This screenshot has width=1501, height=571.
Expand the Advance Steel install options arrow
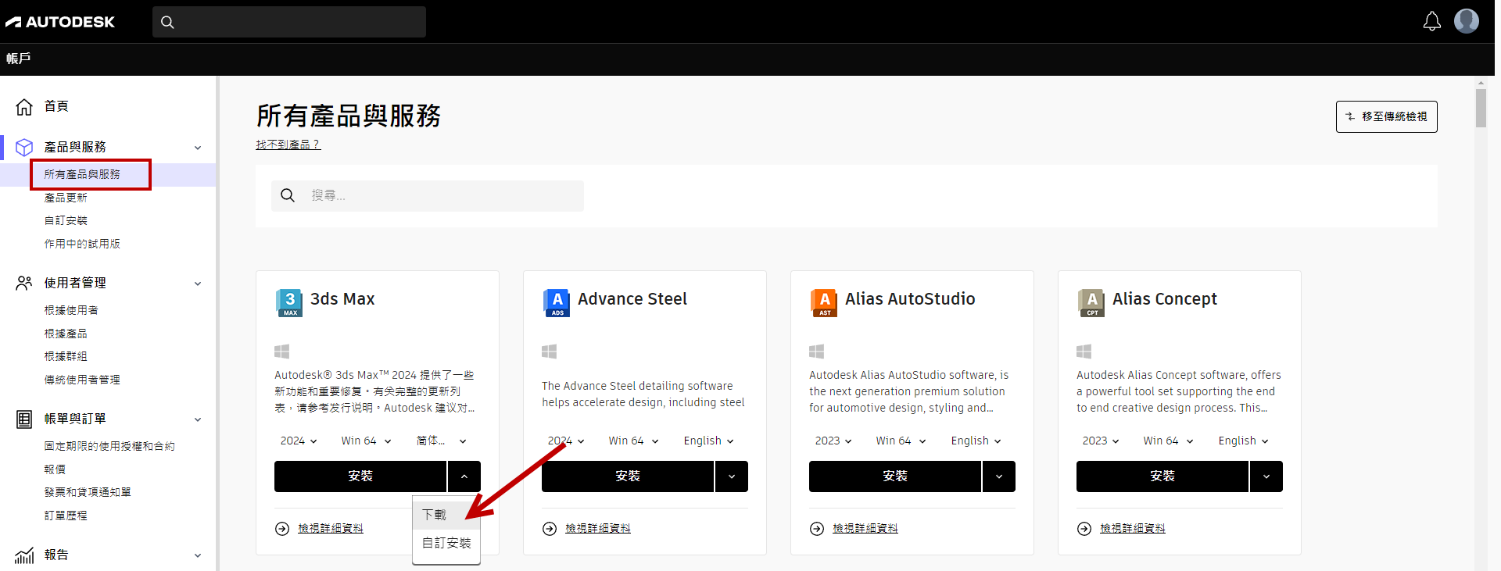point(732,476)
